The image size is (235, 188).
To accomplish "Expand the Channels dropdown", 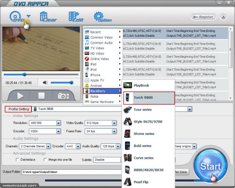I will [48, 146].
